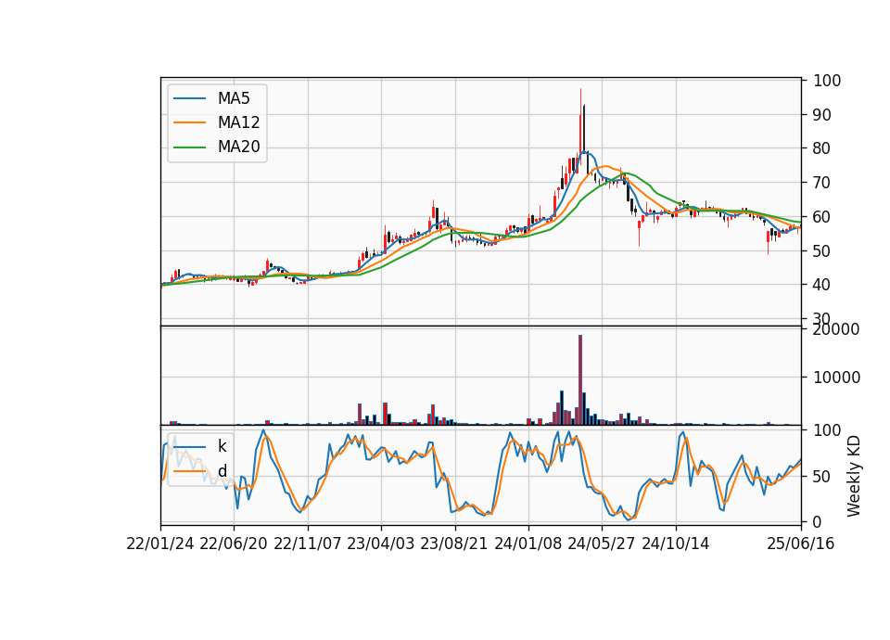The width and height of the screenshot is (890, 640).
Task: Click the KD axis value 50
Action: point(822,477)
